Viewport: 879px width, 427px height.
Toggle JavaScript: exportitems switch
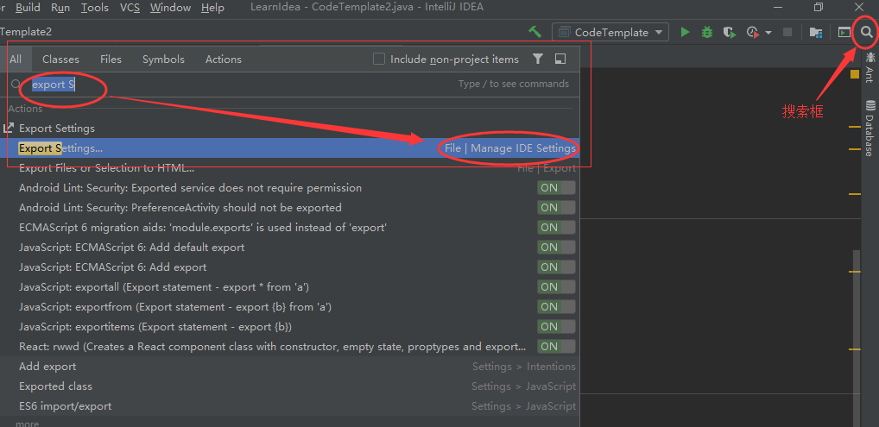point(556,327)
